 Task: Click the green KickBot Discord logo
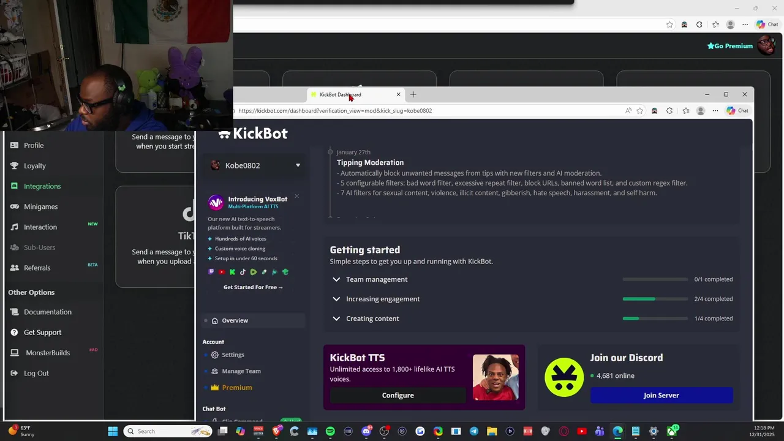click(x=564, y=377)
